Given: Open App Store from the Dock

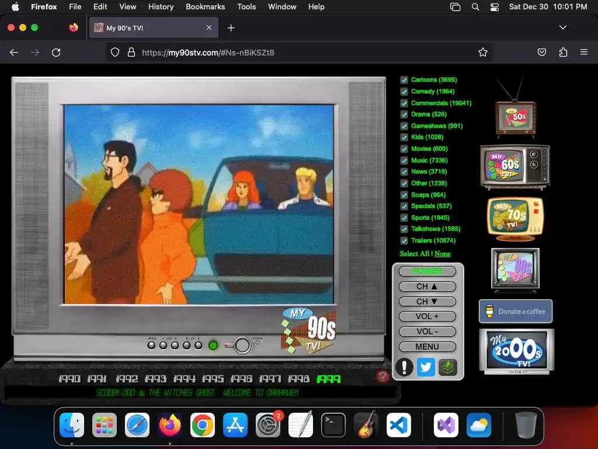Looking at the screenshot, I should tap(235, 425).
